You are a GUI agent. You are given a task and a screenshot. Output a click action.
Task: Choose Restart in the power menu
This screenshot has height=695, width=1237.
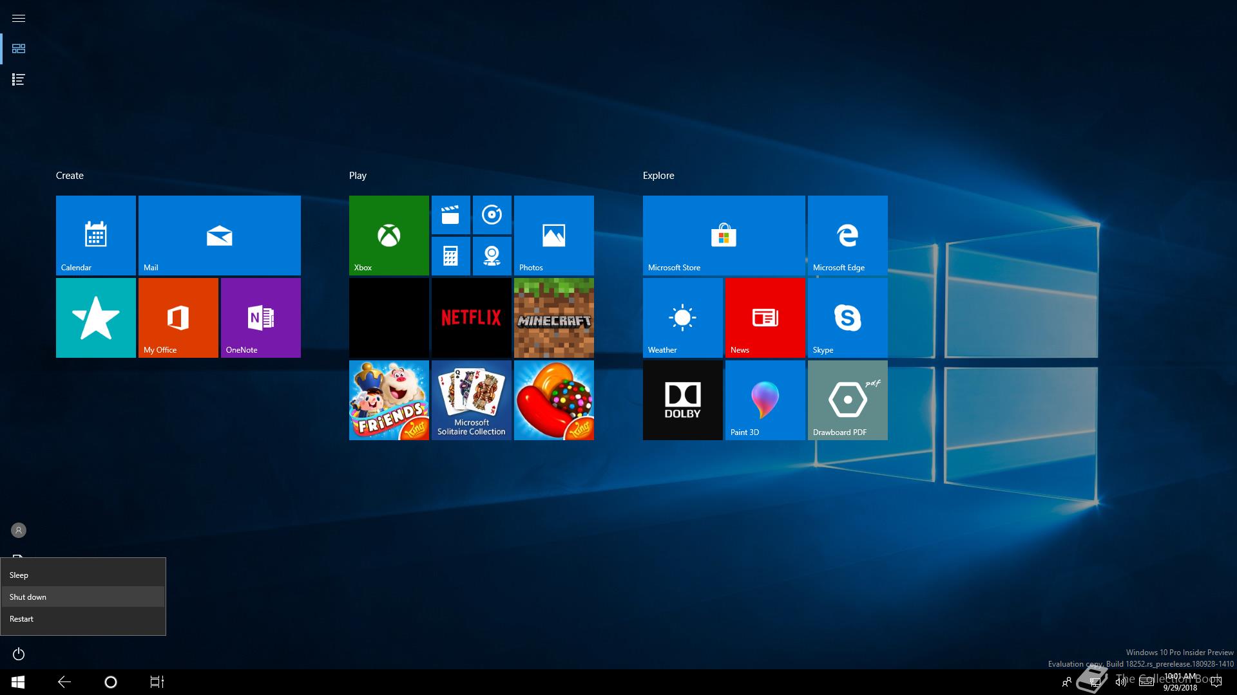[x=82, y=618]
